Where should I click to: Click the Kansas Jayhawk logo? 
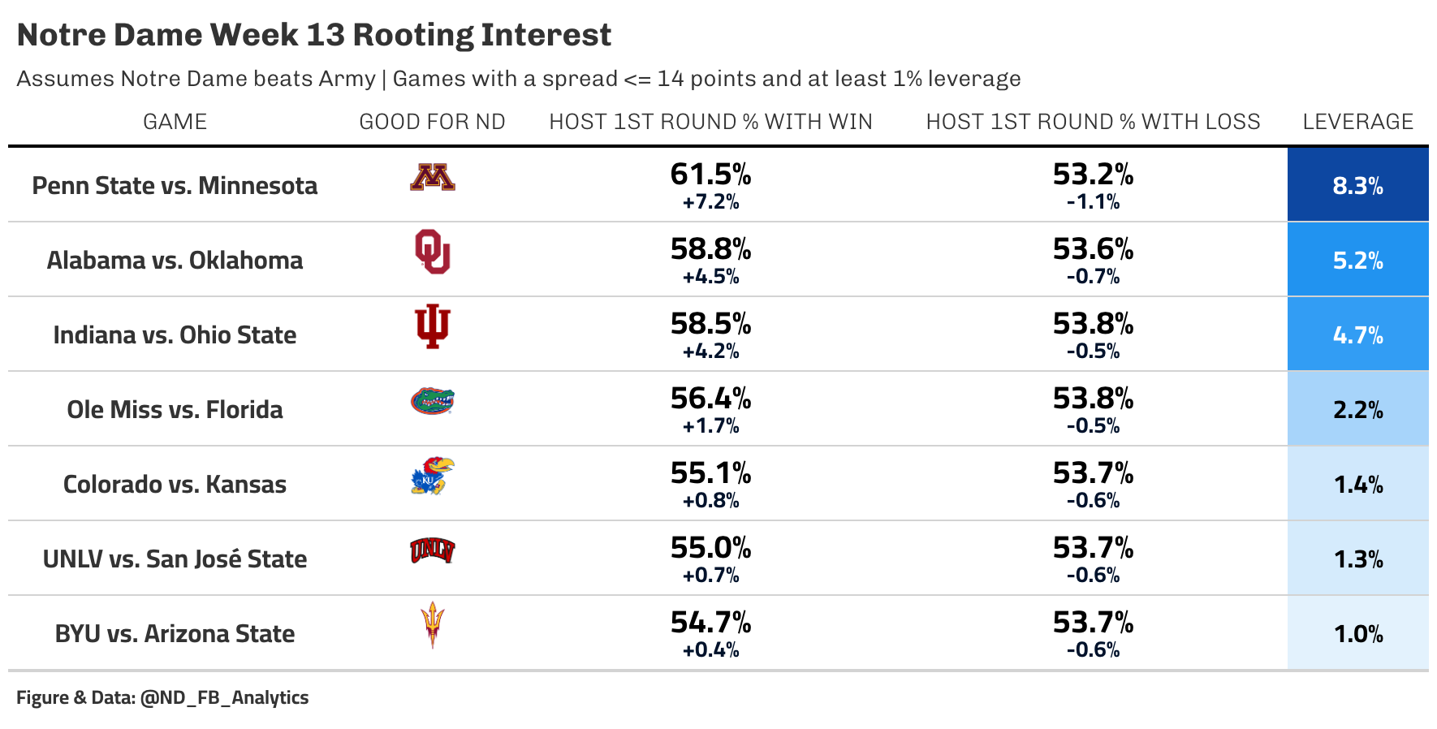coord(433,476)
